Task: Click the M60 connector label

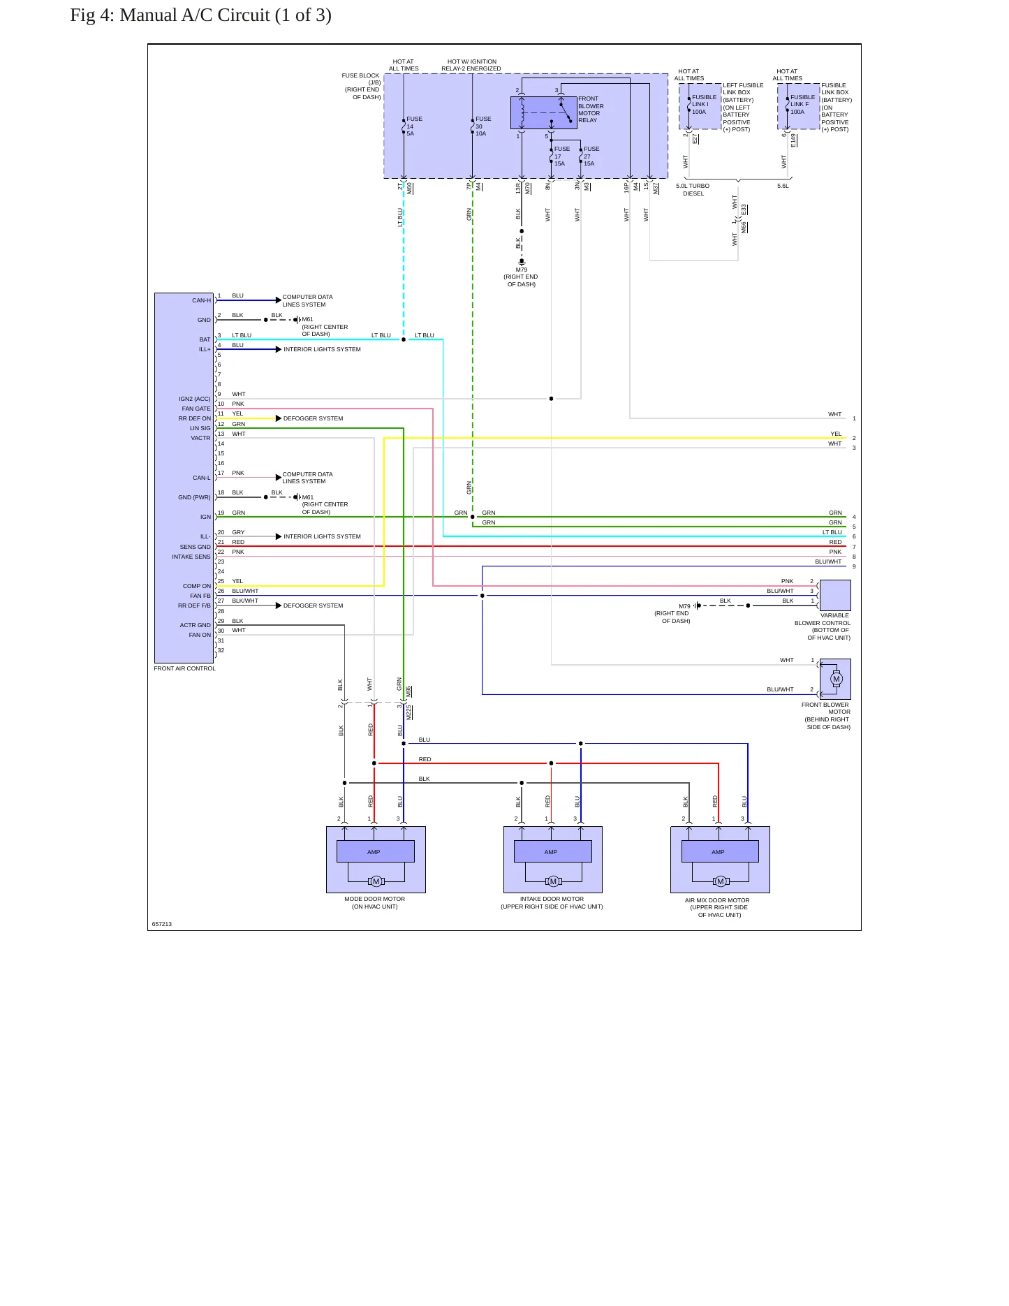Action: pos(410,188)
